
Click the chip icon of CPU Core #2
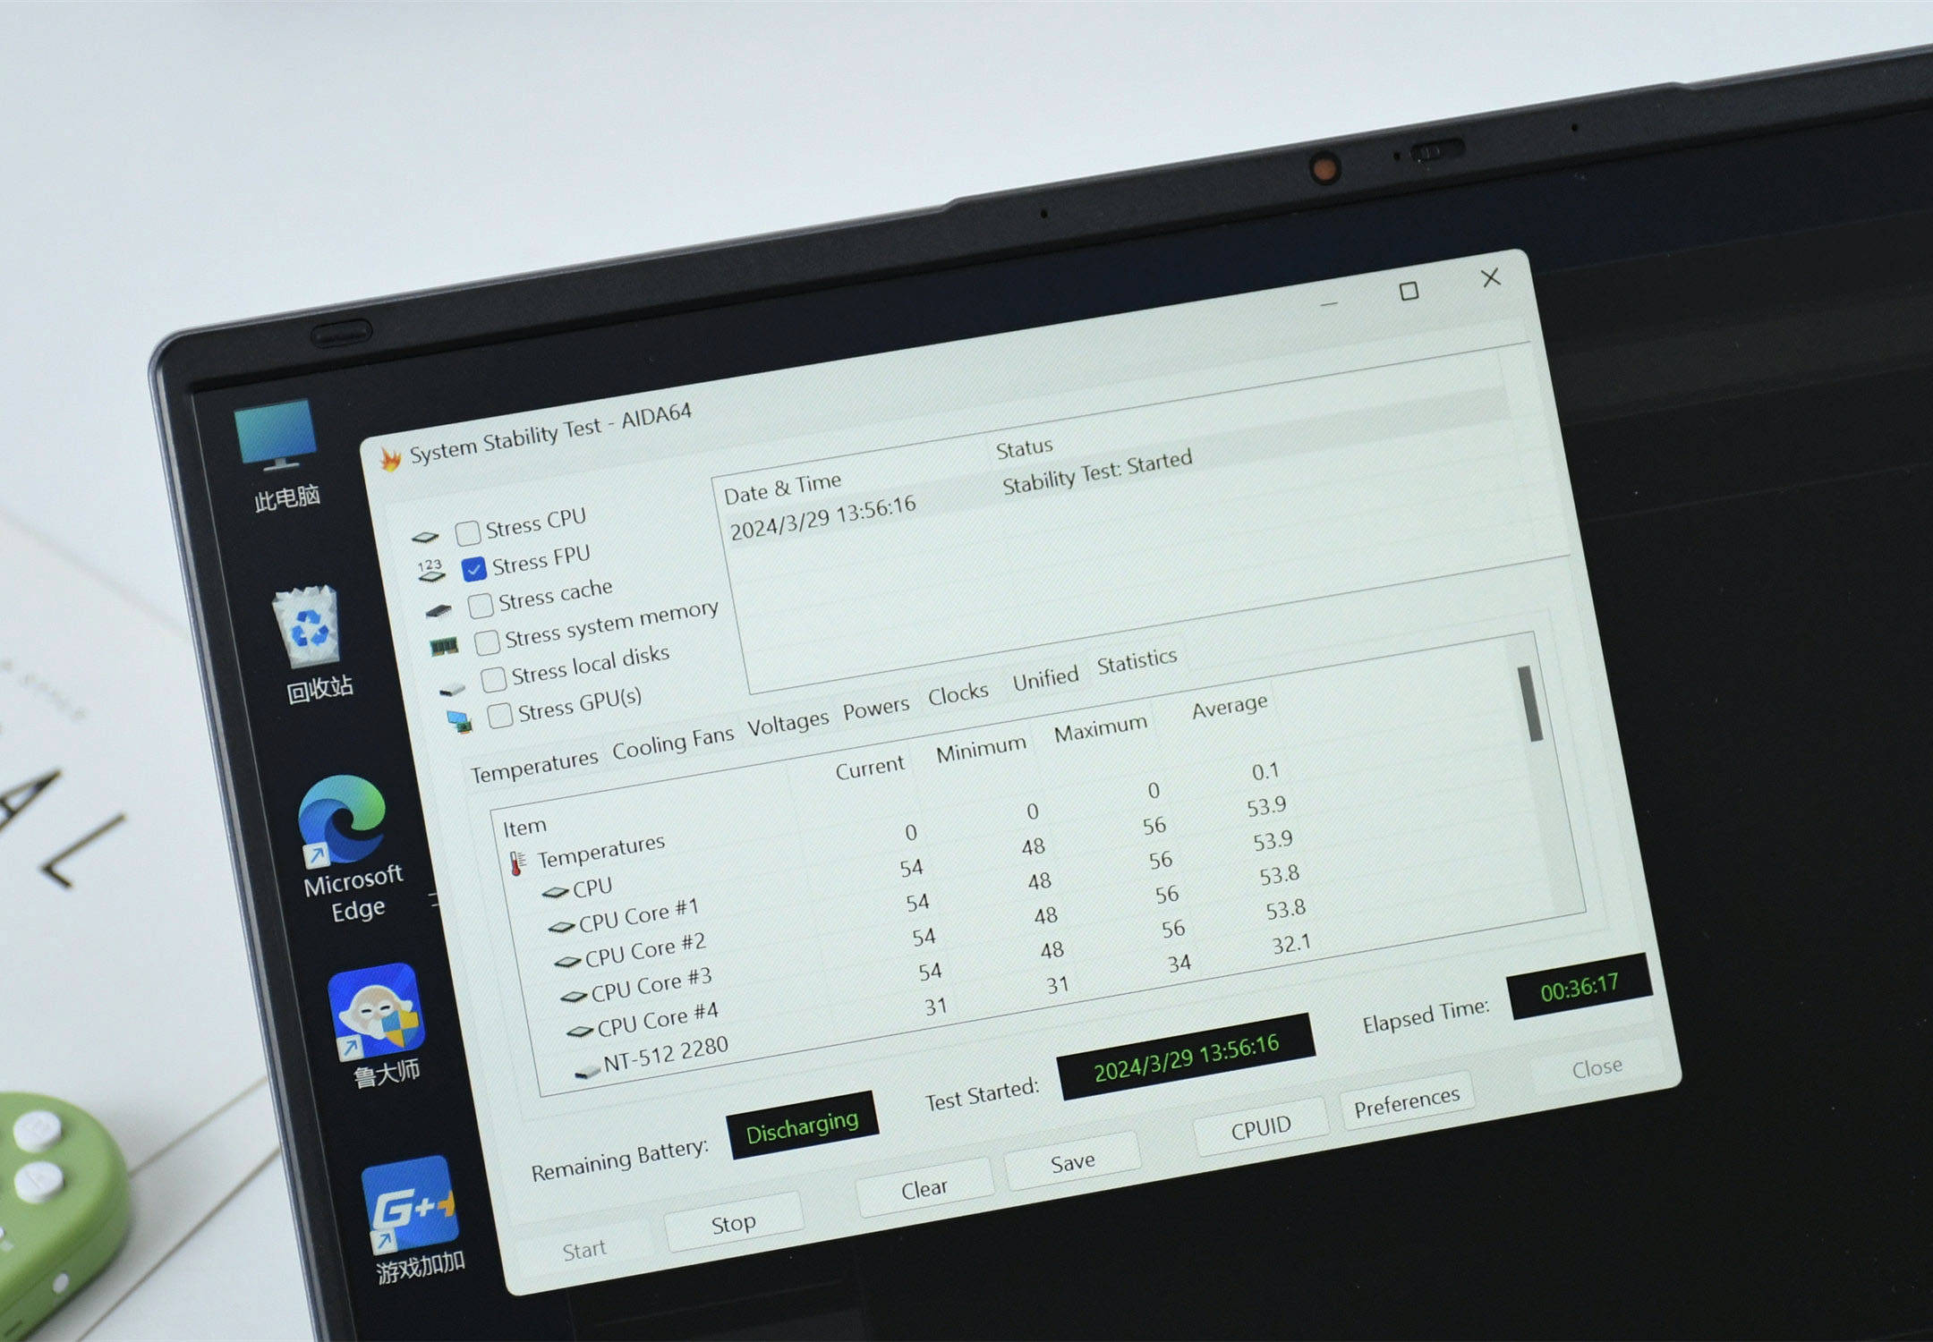click(567, 962)
